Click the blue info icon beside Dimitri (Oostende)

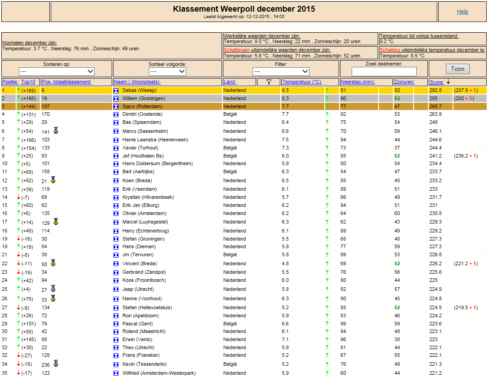(x=116, y=114)
